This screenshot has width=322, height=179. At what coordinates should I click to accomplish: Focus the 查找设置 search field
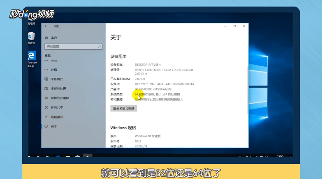pos(73,46)
